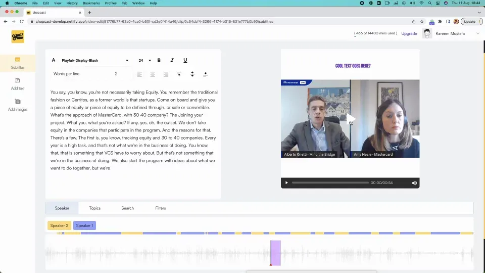This screenshot has width=485, height=273.
Task: Click the user avatar picture
Action: coord(427,33)
